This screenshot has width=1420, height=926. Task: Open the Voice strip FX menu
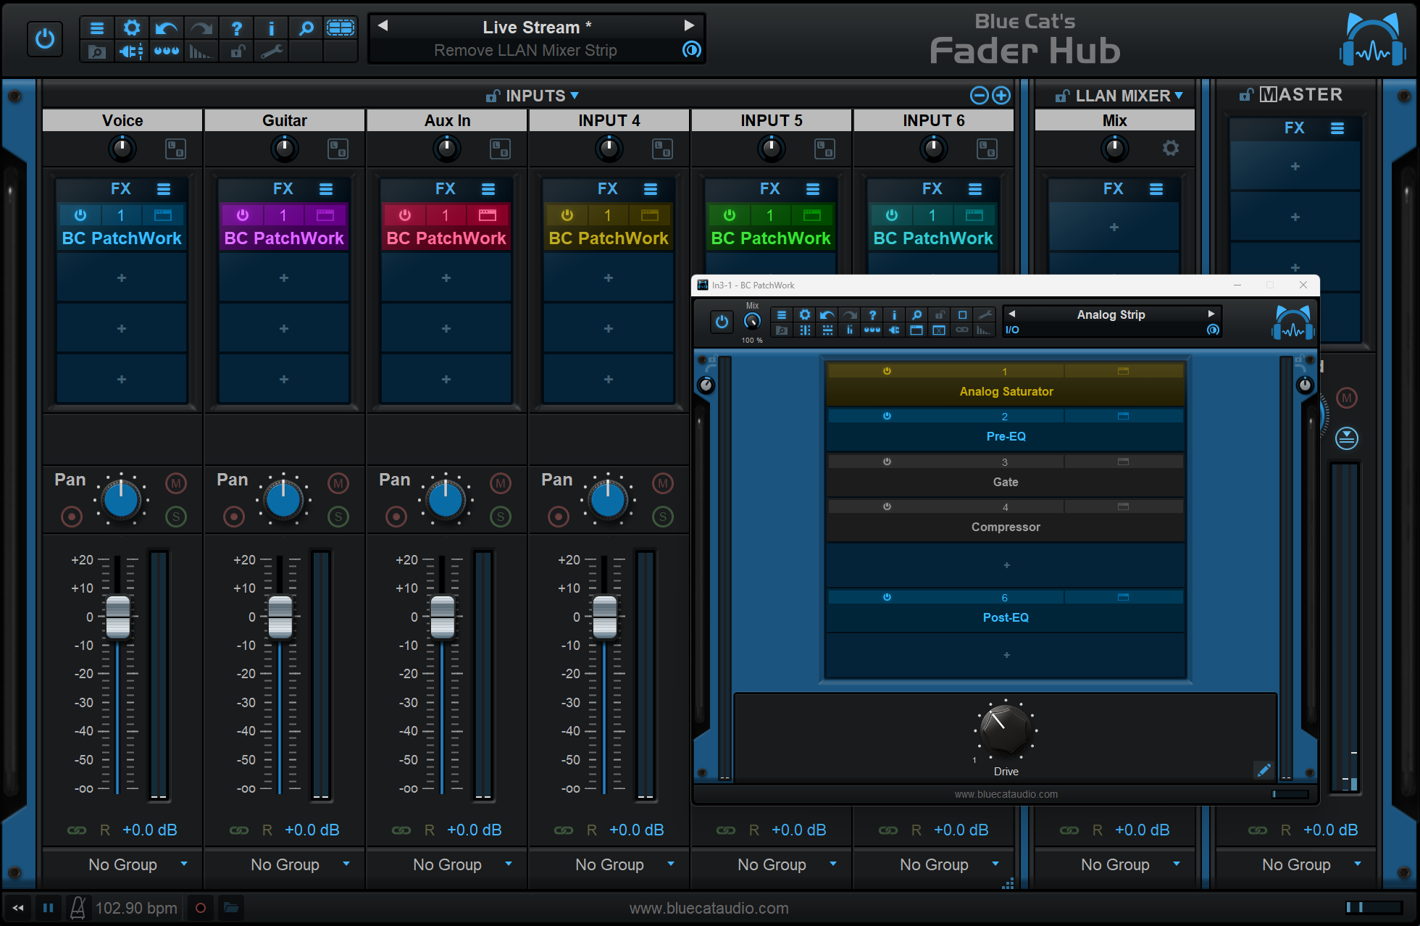pos(164,189)
